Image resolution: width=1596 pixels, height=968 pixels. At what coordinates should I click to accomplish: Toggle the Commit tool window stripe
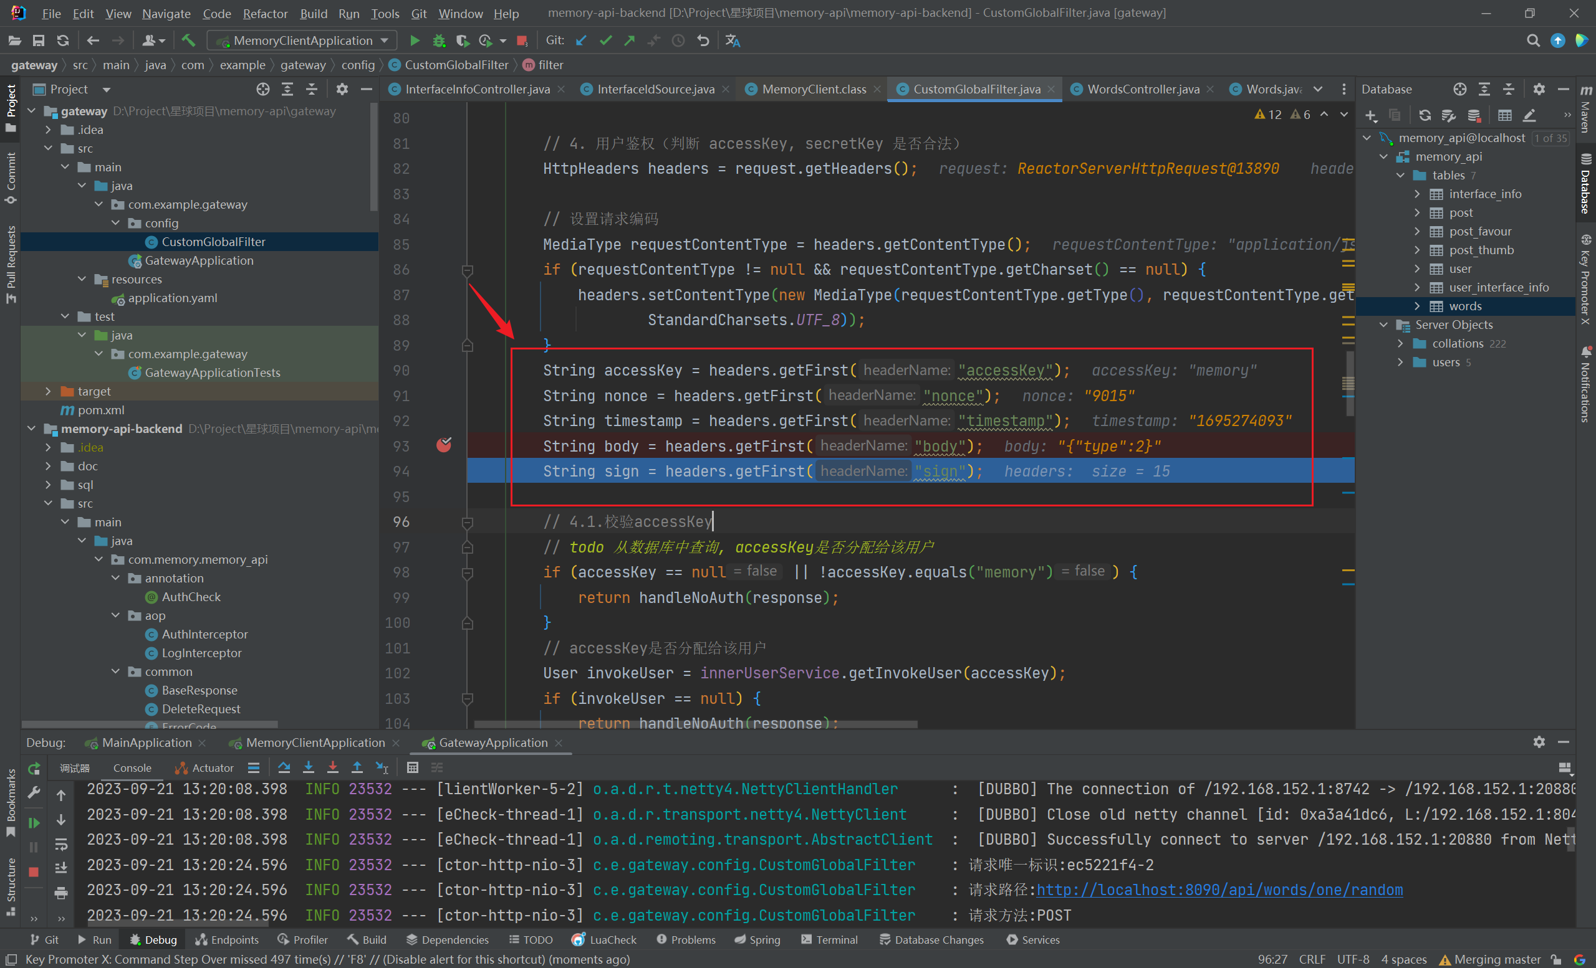coord(11,178)
